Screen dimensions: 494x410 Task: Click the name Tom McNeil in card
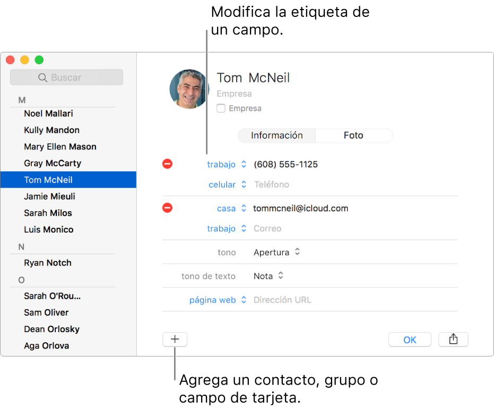pos(253,78)
